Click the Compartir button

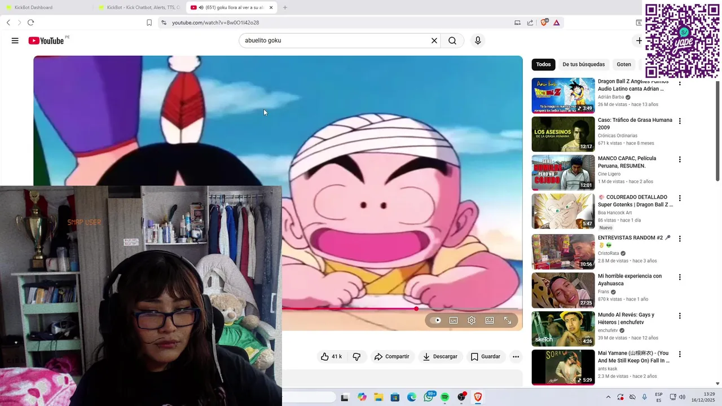tap(391, 356)
